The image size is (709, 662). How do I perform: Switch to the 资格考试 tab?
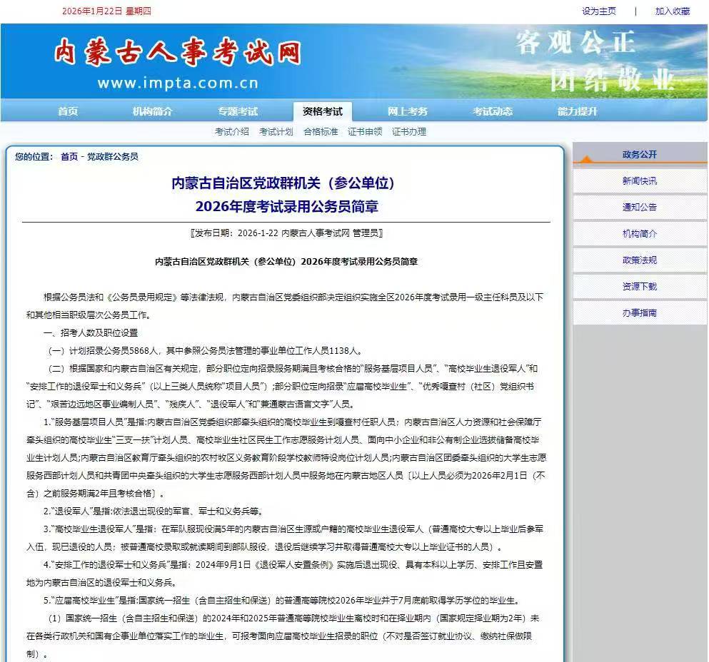point(321,111)
